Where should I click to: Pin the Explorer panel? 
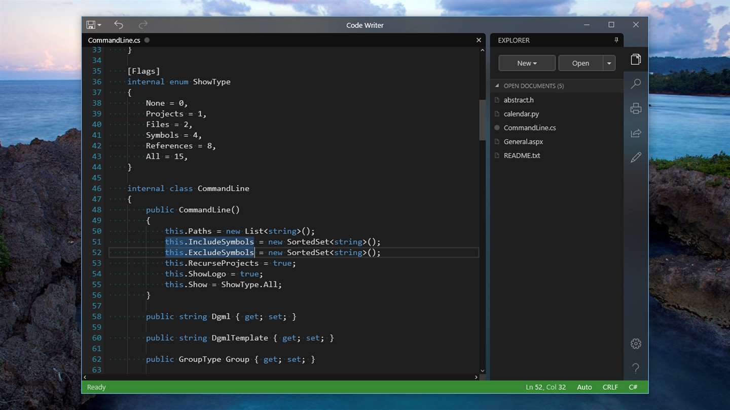click(x=616, y=40)
